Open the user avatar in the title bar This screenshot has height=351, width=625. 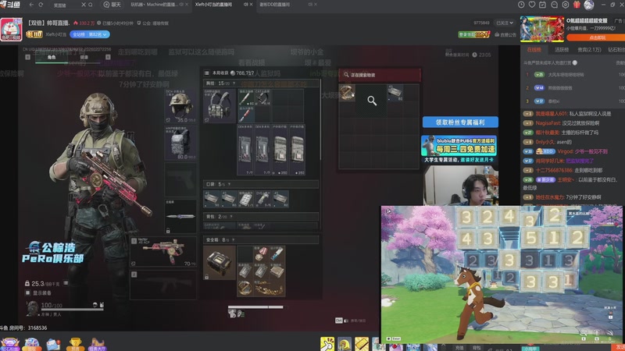589,5
